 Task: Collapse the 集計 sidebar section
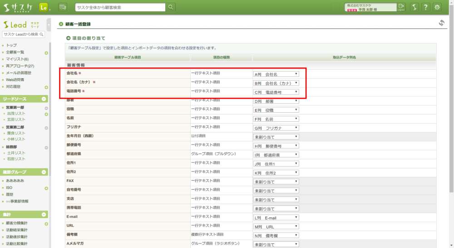click(44, 214)
